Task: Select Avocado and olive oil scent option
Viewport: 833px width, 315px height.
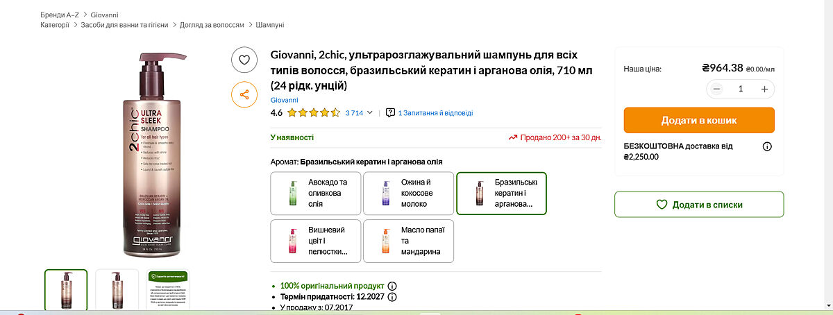Action: [x=315, y=193]
